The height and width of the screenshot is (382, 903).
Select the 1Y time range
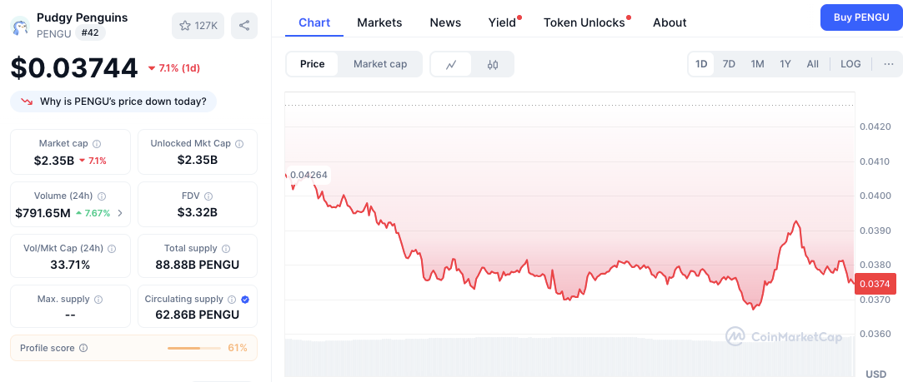[785, 64]
